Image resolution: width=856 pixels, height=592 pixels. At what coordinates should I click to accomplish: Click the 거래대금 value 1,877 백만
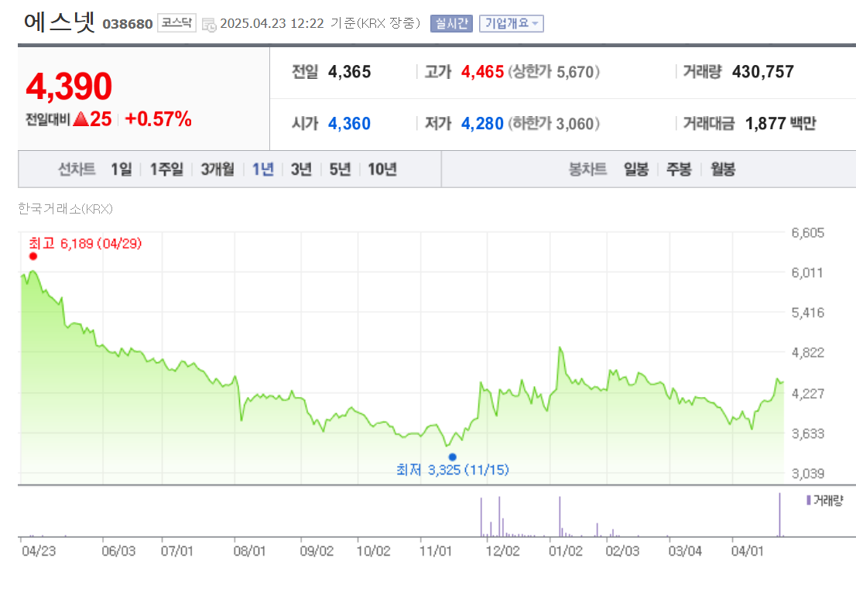(x=781, y=123)
